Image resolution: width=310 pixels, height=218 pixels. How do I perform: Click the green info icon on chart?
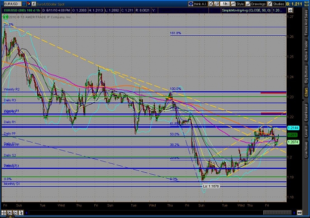coord(6,17)
